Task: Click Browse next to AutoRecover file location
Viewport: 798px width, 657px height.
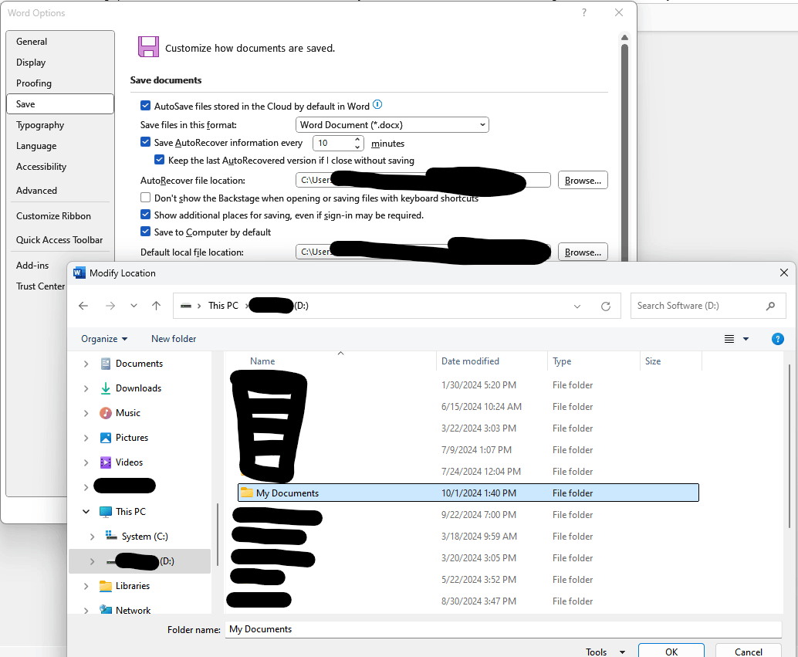Action: point(583,180)
